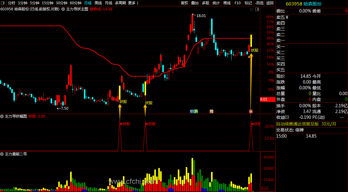Open the 画线 drawing tools
This screenshot has height=192, width=348.
tap(227, 3)
